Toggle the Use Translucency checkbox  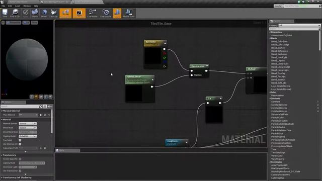coord(20,171)
